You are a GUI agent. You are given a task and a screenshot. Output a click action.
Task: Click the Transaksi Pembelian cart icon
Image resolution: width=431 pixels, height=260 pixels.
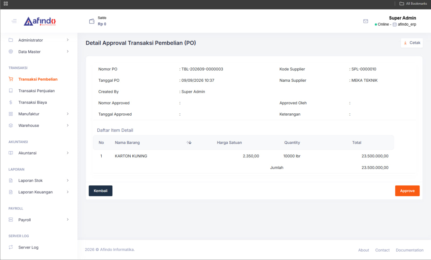[x=11, y=79]
